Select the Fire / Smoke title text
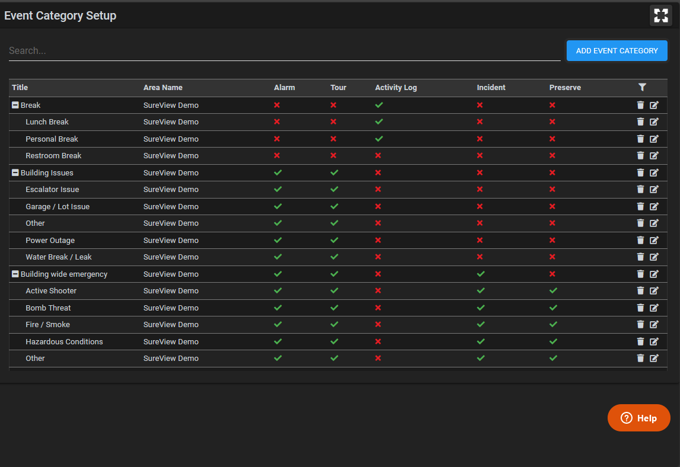 pos(47,325)
